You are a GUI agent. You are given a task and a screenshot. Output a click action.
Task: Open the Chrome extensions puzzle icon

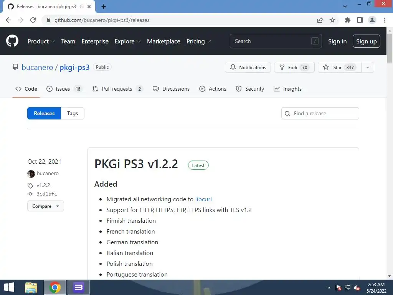[x=347, y=20]
